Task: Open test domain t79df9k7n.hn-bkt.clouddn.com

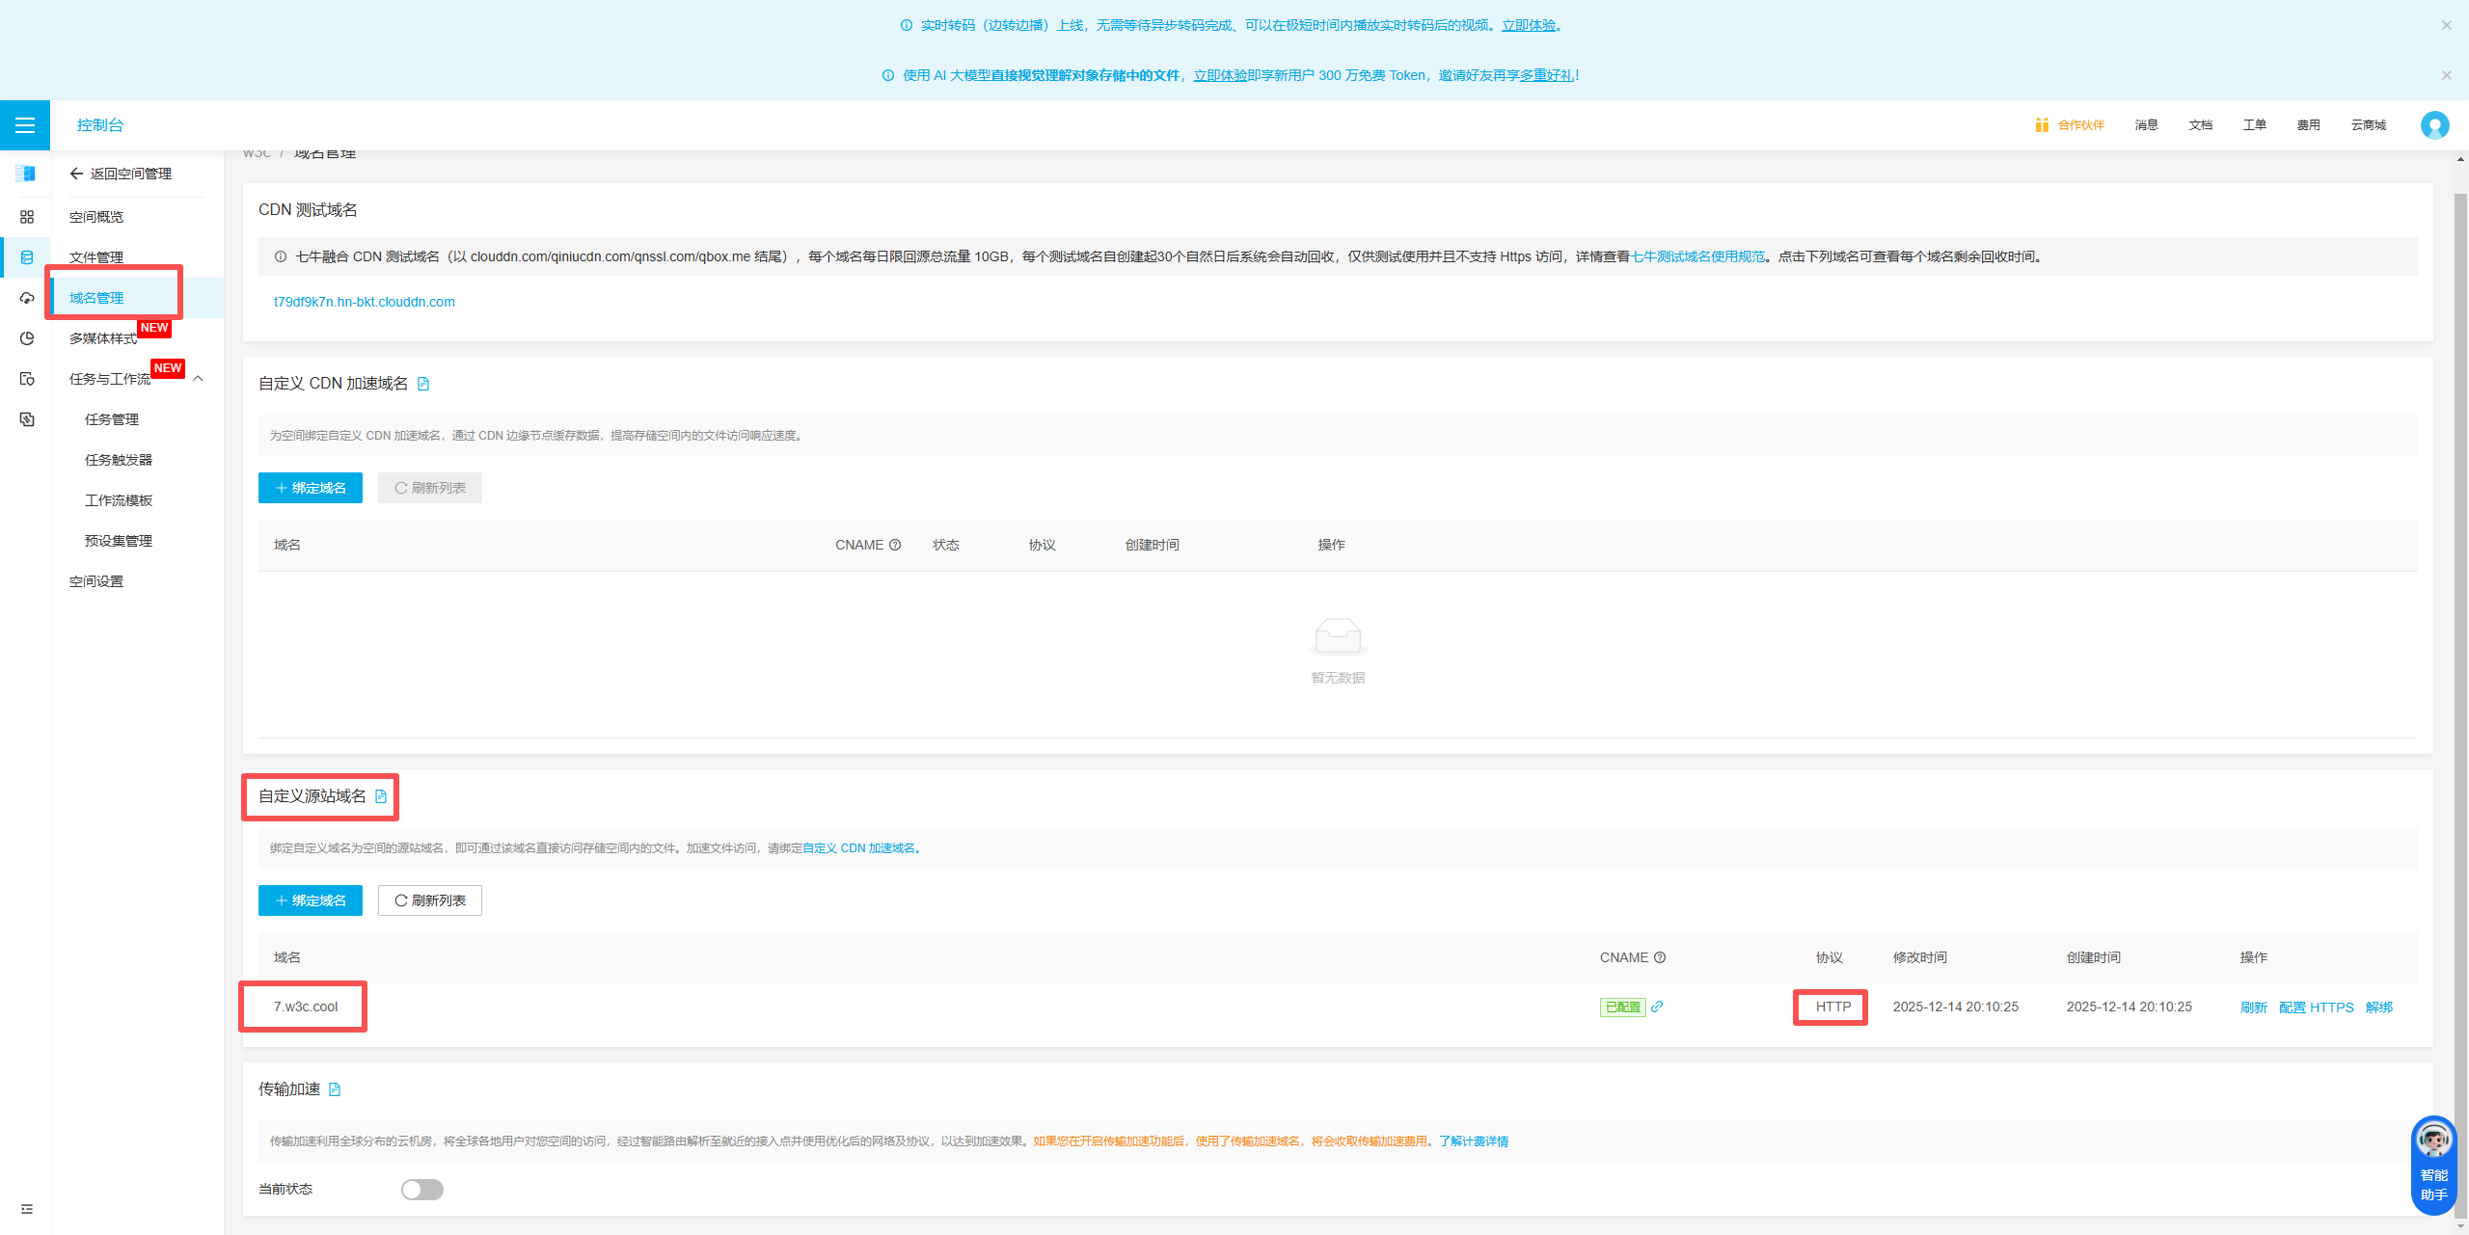Action: click(x=365, y=302)
